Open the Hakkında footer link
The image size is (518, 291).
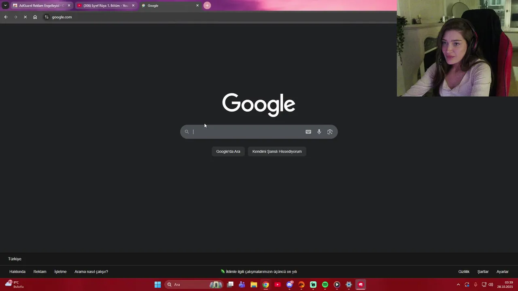[17, 272]
